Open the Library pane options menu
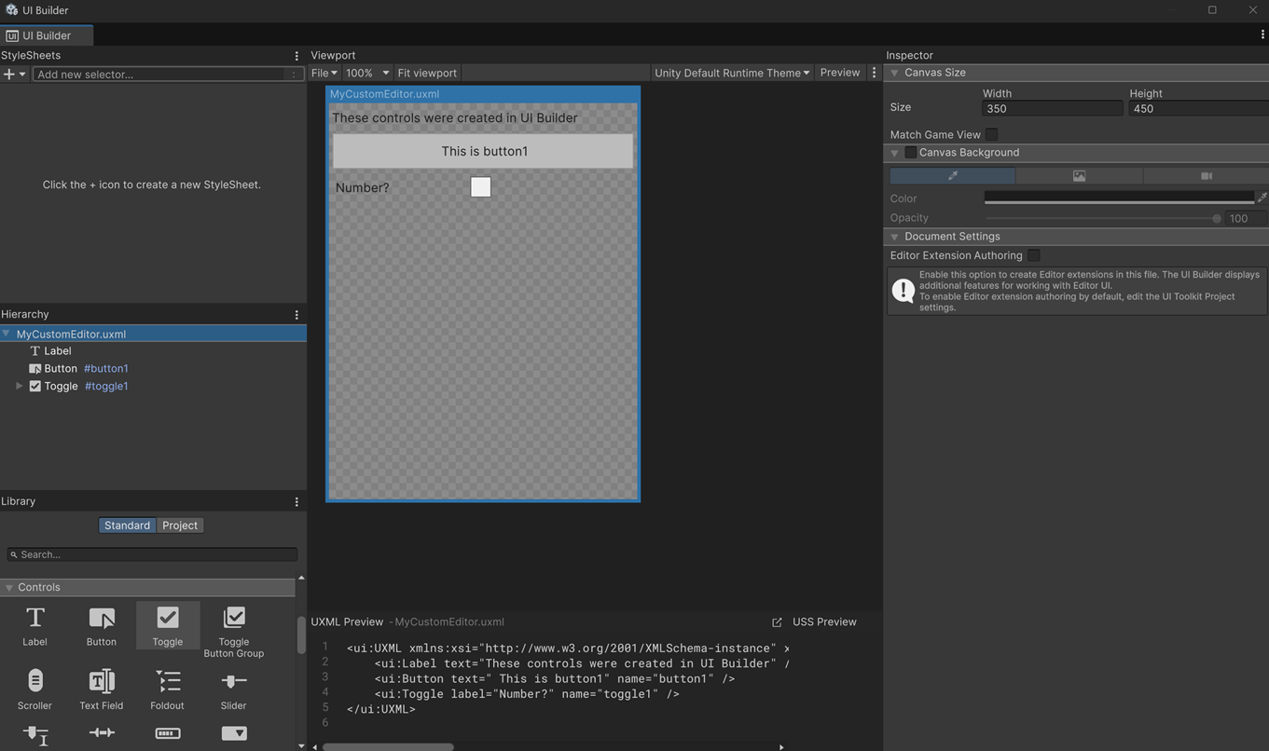This screenshot has width=1269, height=751. click(297, 501)
